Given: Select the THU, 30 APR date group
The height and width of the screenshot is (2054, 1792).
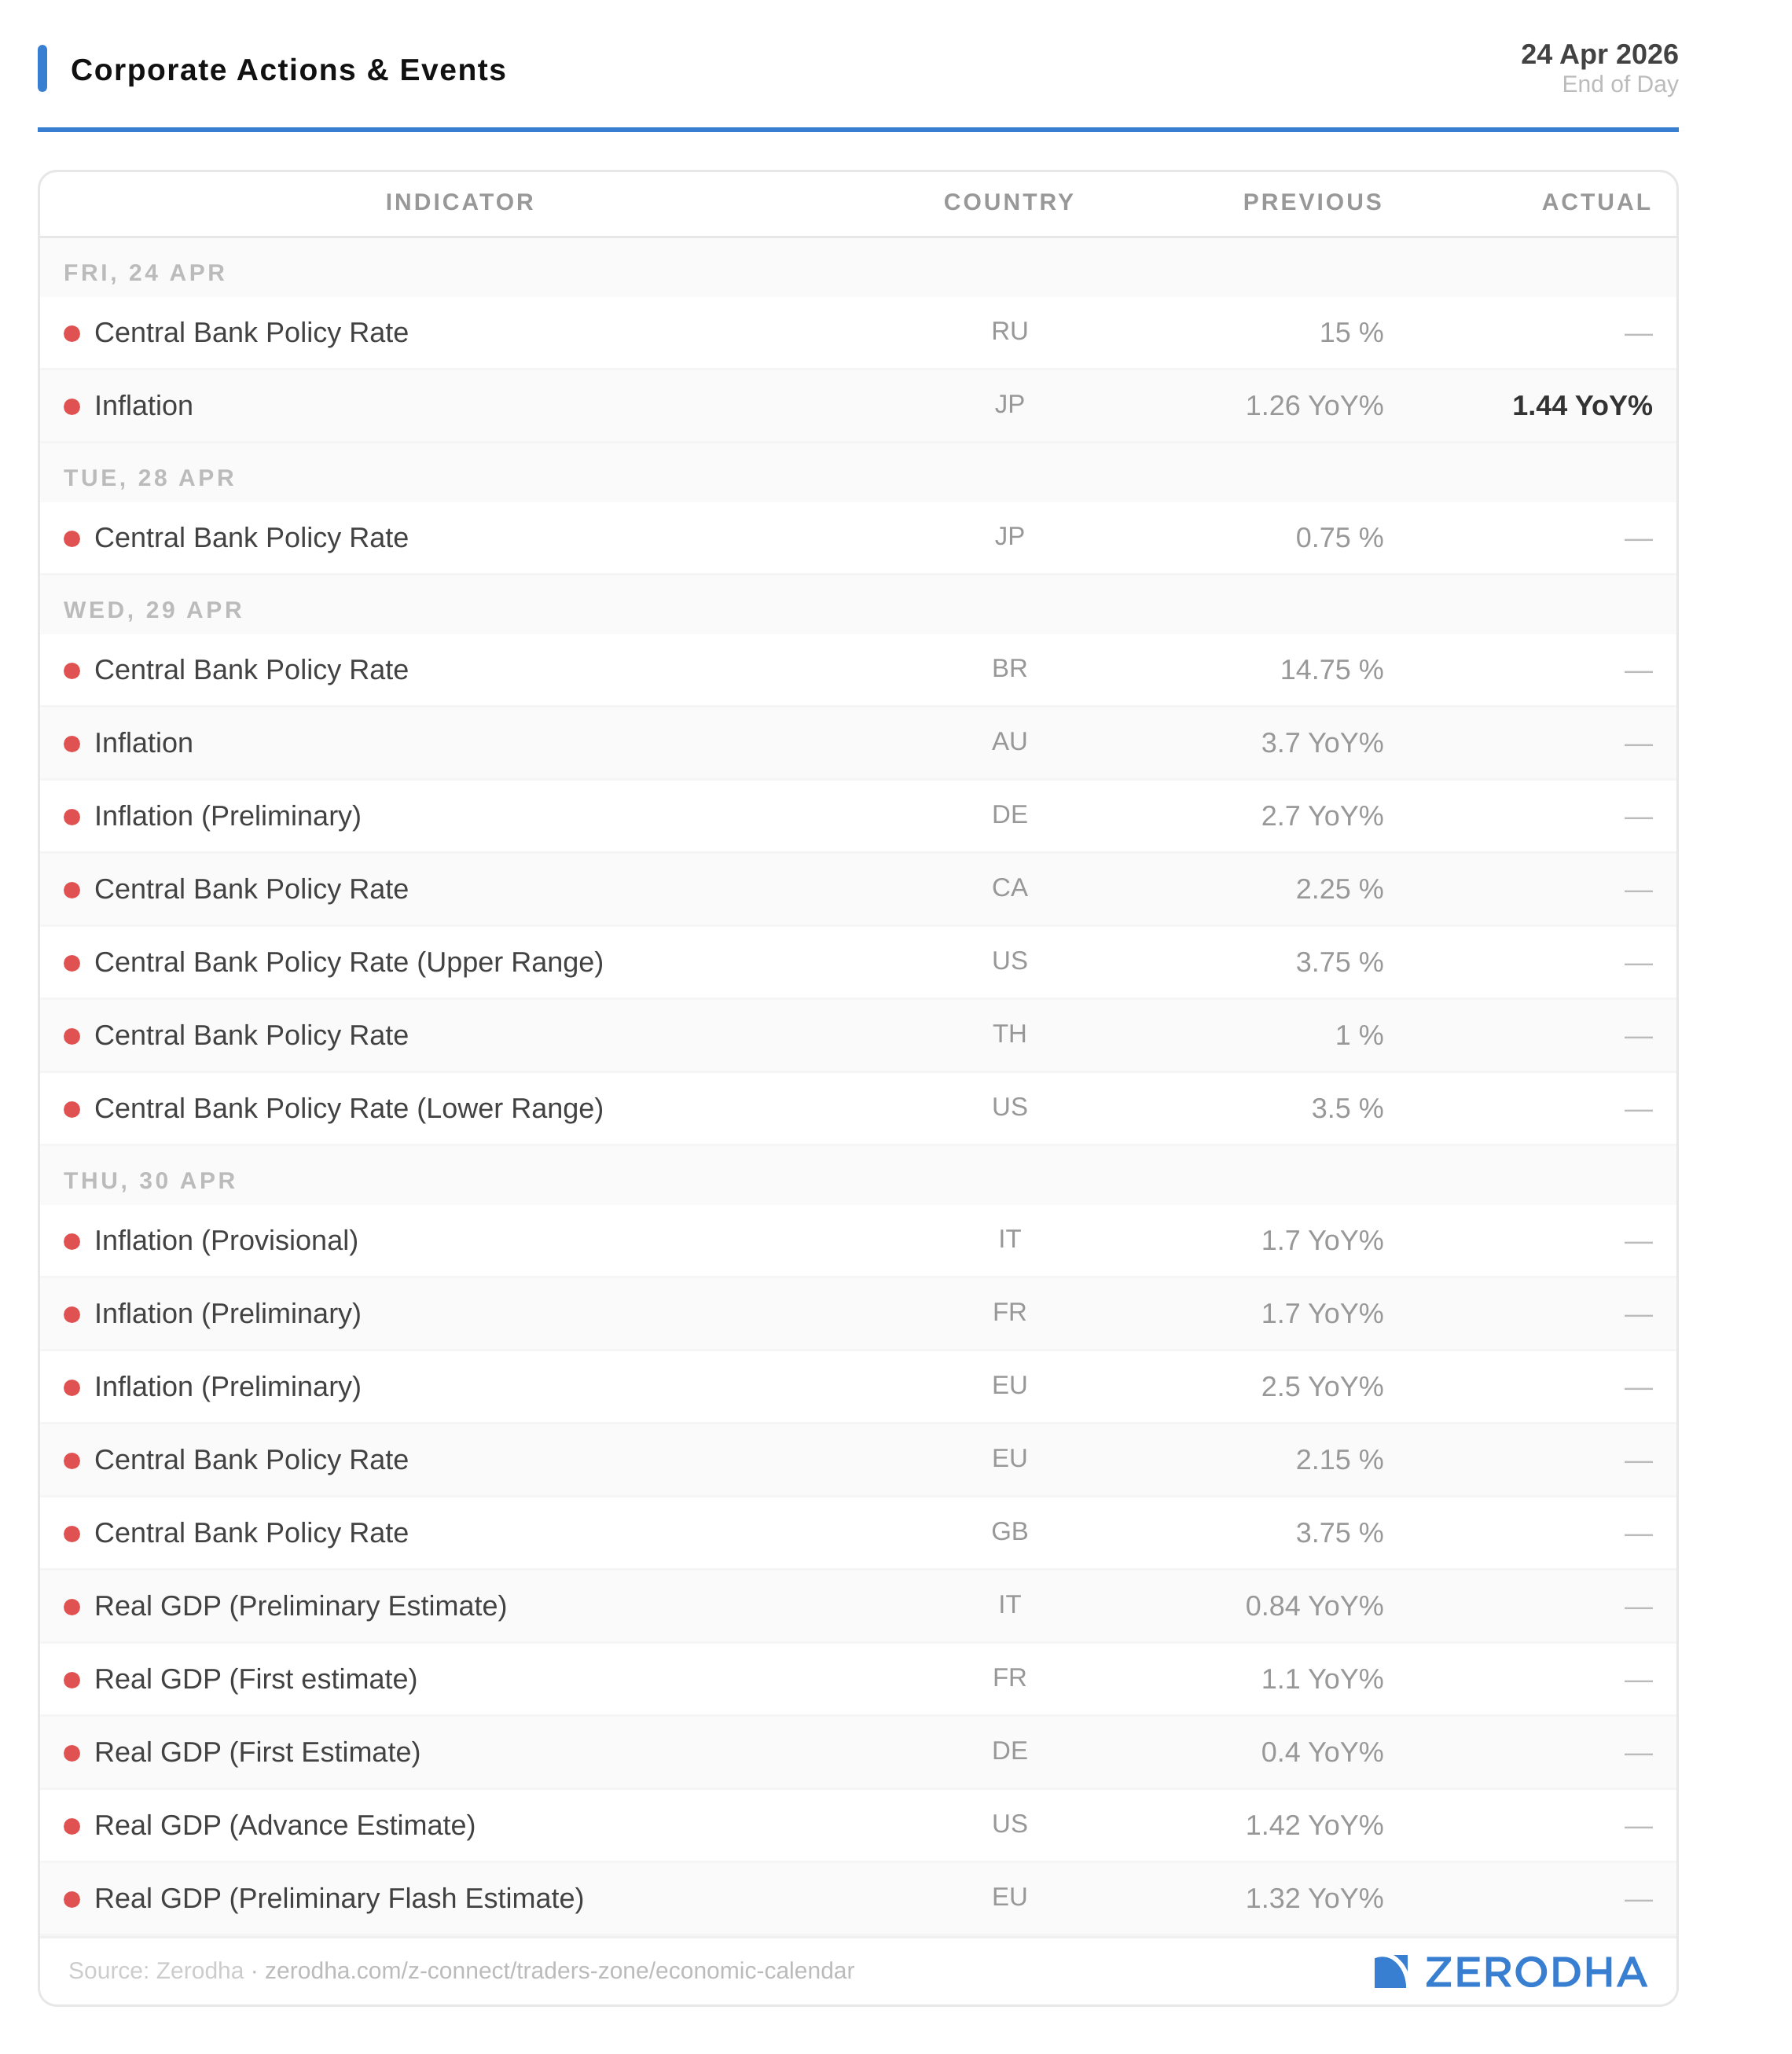Looking at the screenshot, I should 150,1181.
